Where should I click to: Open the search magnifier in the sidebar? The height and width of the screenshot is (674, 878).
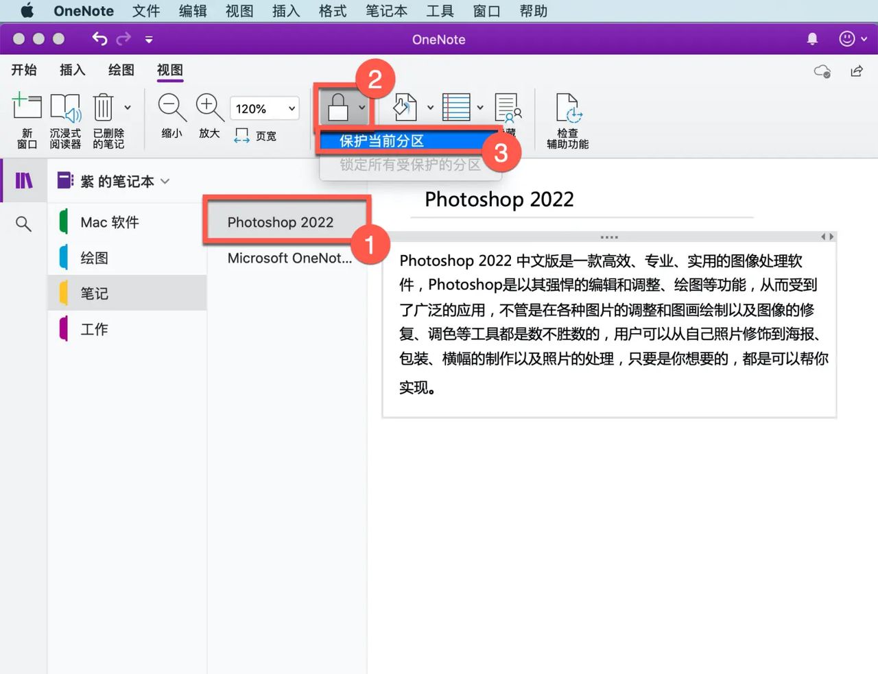coord(23,223)
